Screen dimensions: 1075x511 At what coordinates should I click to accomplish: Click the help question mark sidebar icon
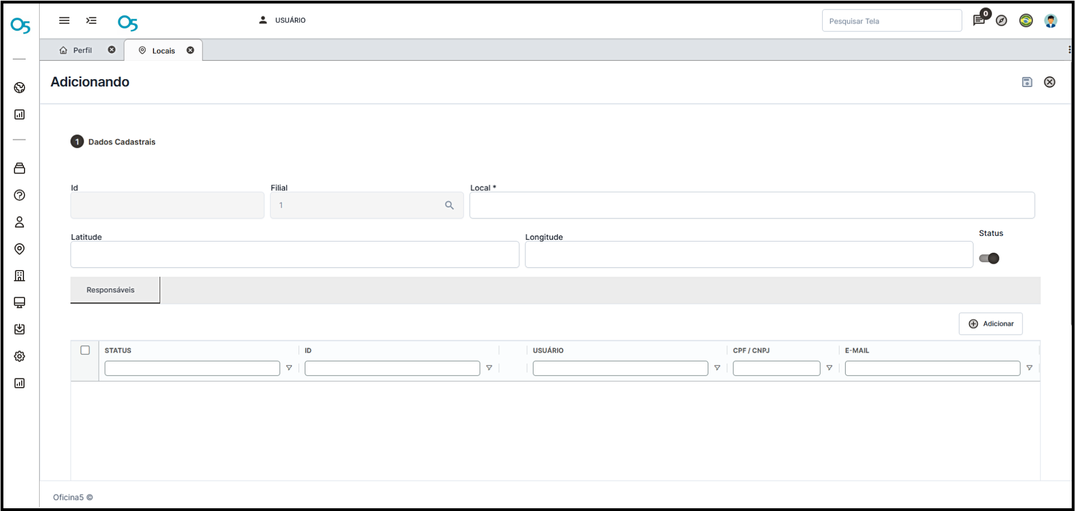[x=20, y=195]
